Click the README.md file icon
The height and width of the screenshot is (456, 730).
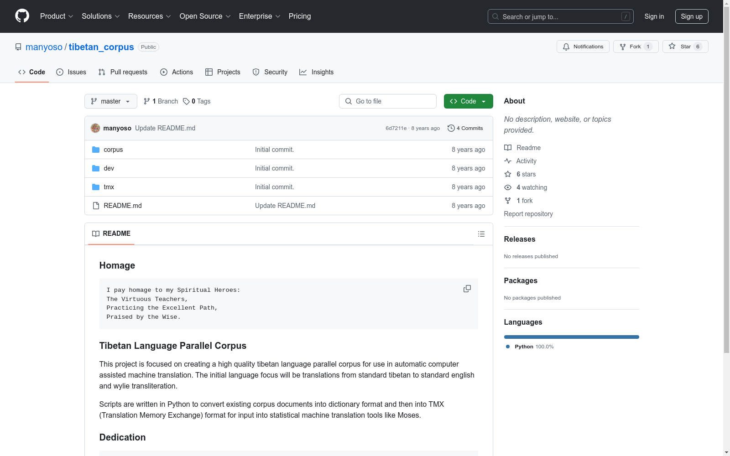pyautogui.click(x=96, y=206)
